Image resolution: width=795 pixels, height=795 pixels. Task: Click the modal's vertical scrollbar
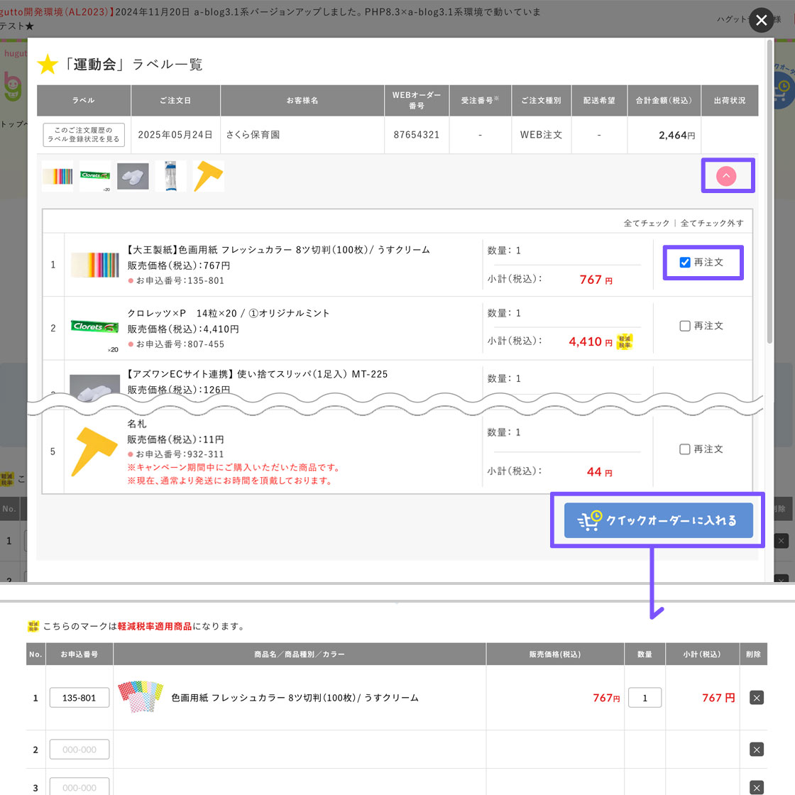pos(769,192)
